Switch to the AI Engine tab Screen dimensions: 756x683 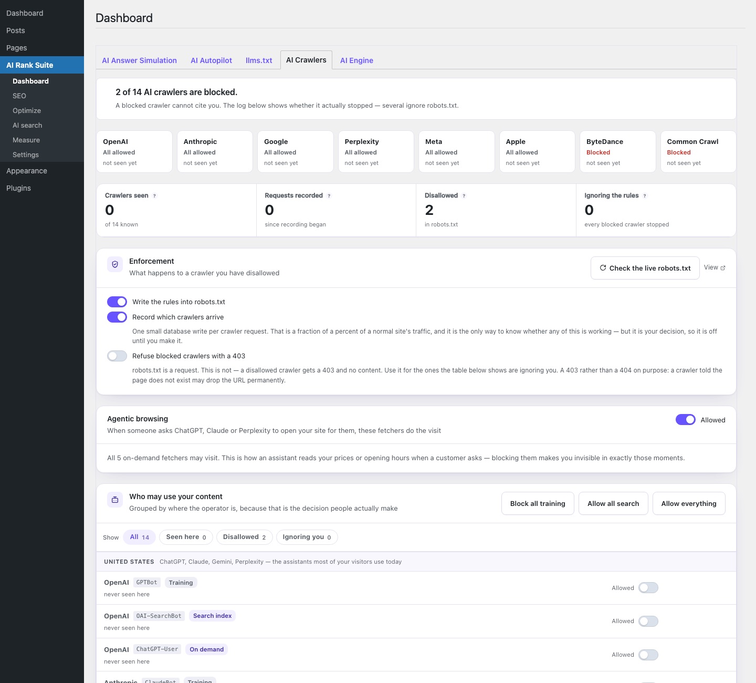(356, 60)
